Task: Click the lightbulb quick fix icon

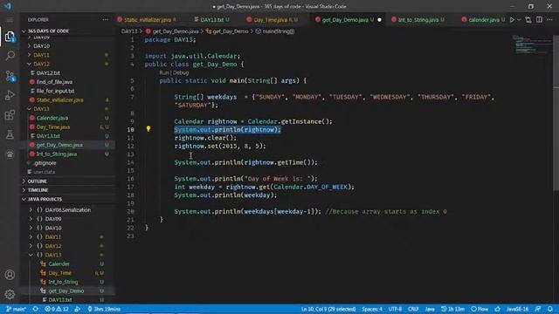Action: tap(148, 129)
